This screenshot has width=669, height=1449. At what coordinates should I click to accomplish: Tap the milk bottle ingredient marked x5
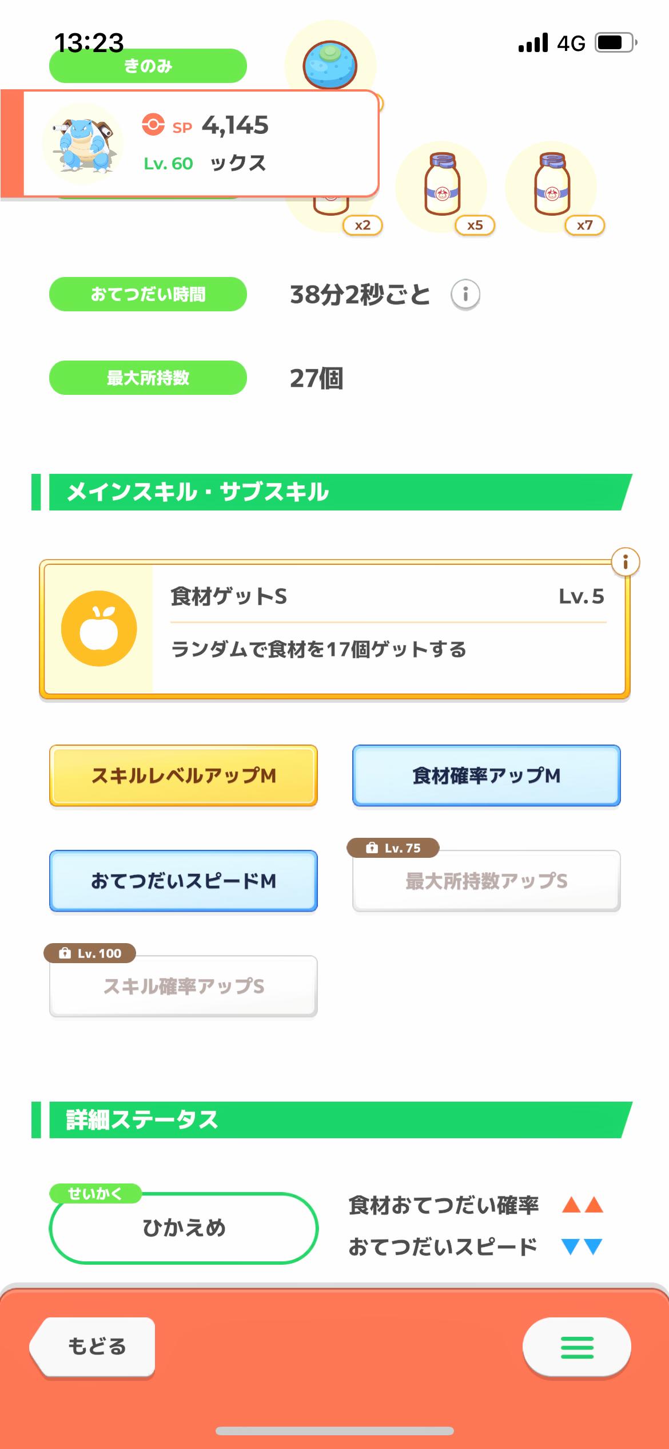click(441, 185)
